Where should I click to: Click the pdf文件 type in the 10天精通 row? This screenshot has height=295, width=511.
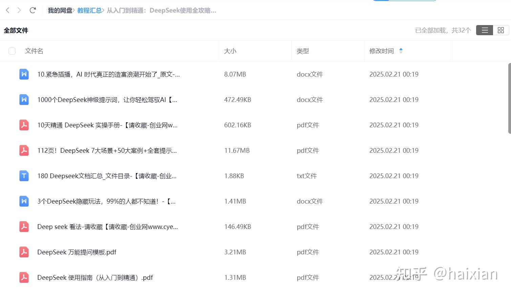[308, 125]
